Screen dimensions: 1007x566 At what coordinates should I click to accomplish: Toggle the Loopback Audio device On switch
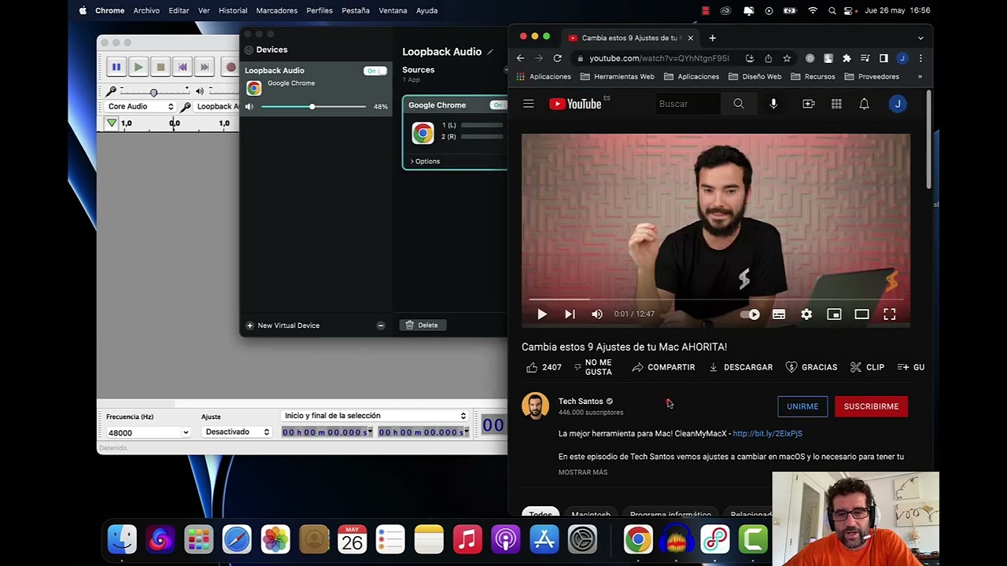[x=374, y=71]
